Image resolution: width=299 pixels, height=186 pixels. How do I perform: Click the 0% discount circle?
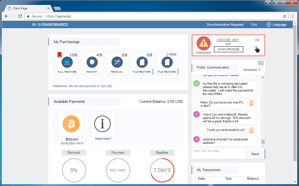coord(74,170)
